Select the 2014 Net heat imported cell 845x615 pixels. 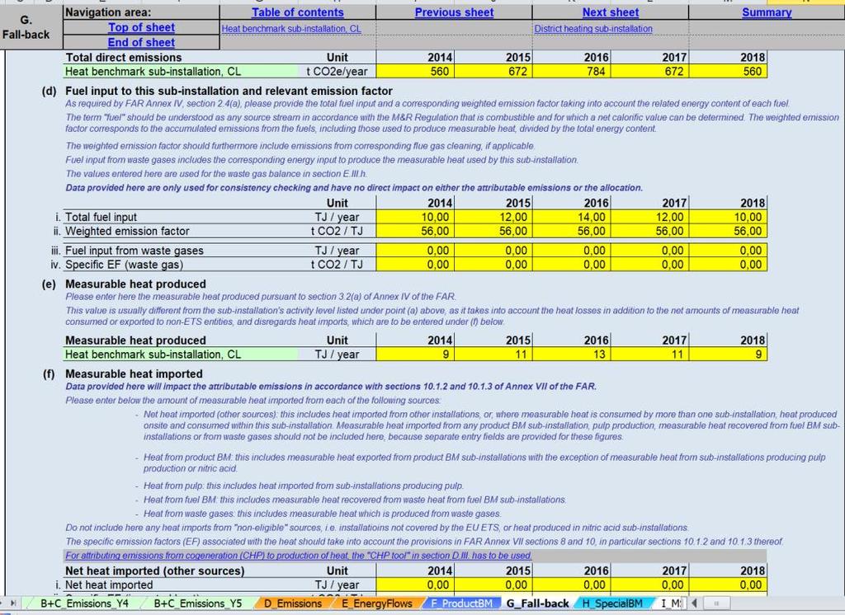415,584
